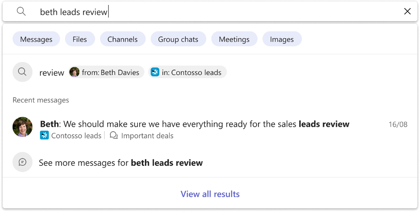Filter search by Meetings

(x=234, y=39)
